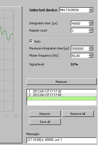Increment the Repeat count spinner

point(91,29)
